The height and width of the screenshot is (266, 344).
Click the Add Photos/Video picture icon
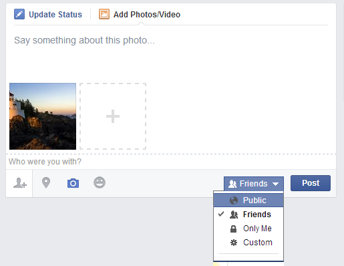point(104,14)
